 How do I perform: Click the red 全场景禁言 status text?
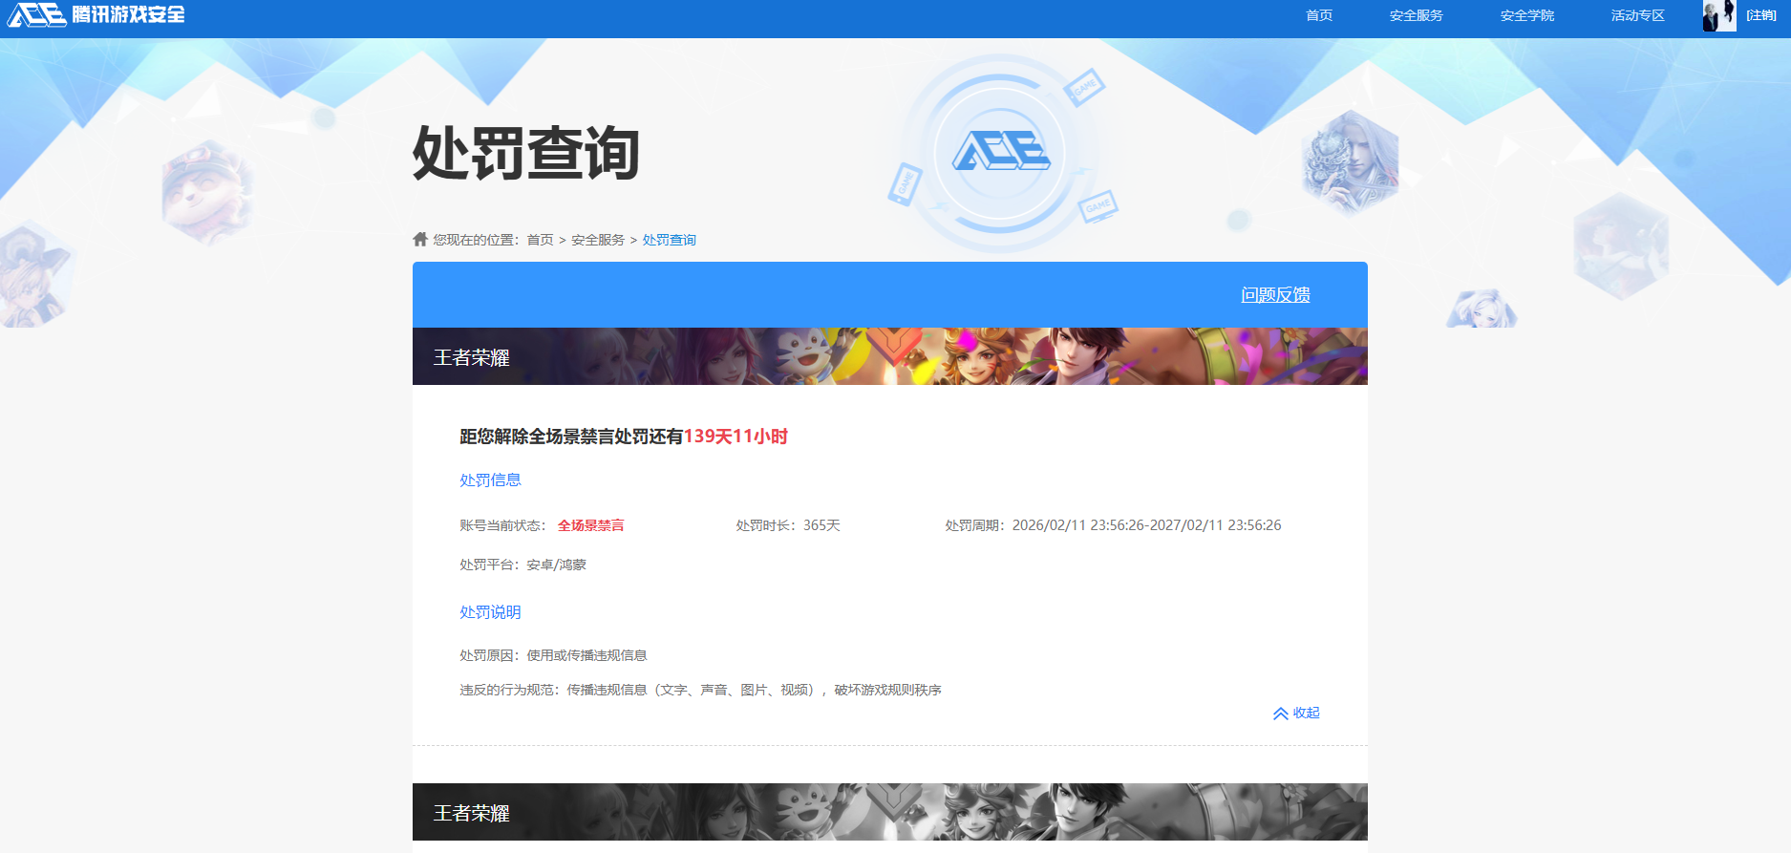click(590, 525)
